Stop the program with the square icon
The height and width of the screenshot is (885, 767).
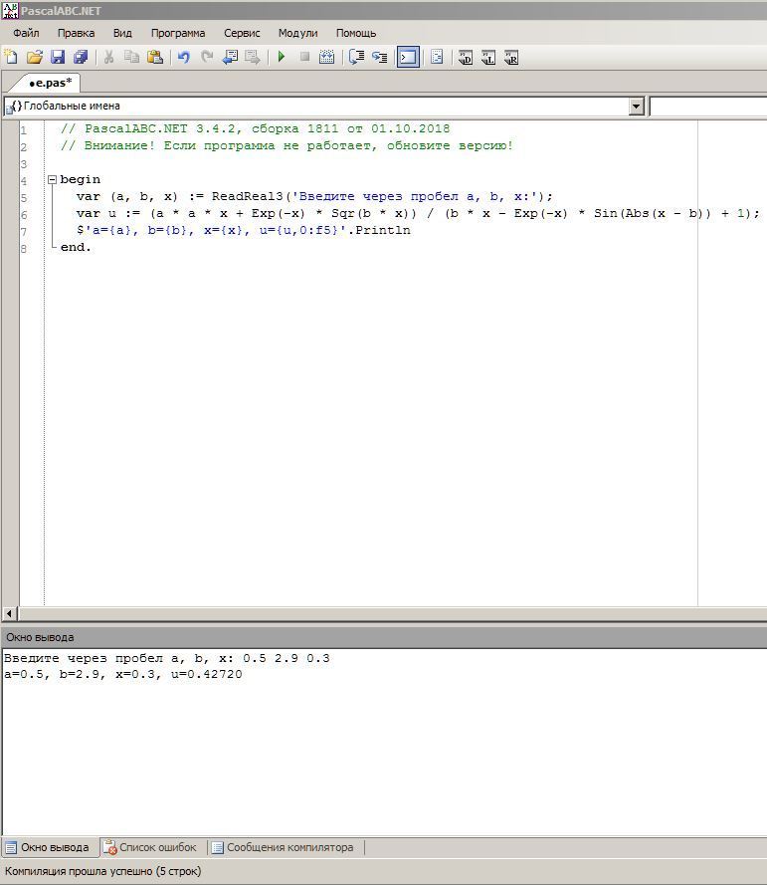click(304, 57)
